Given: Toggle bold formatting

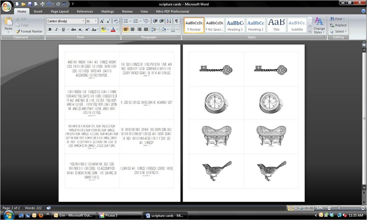Looking at the screenshot, I should point(50,29).
